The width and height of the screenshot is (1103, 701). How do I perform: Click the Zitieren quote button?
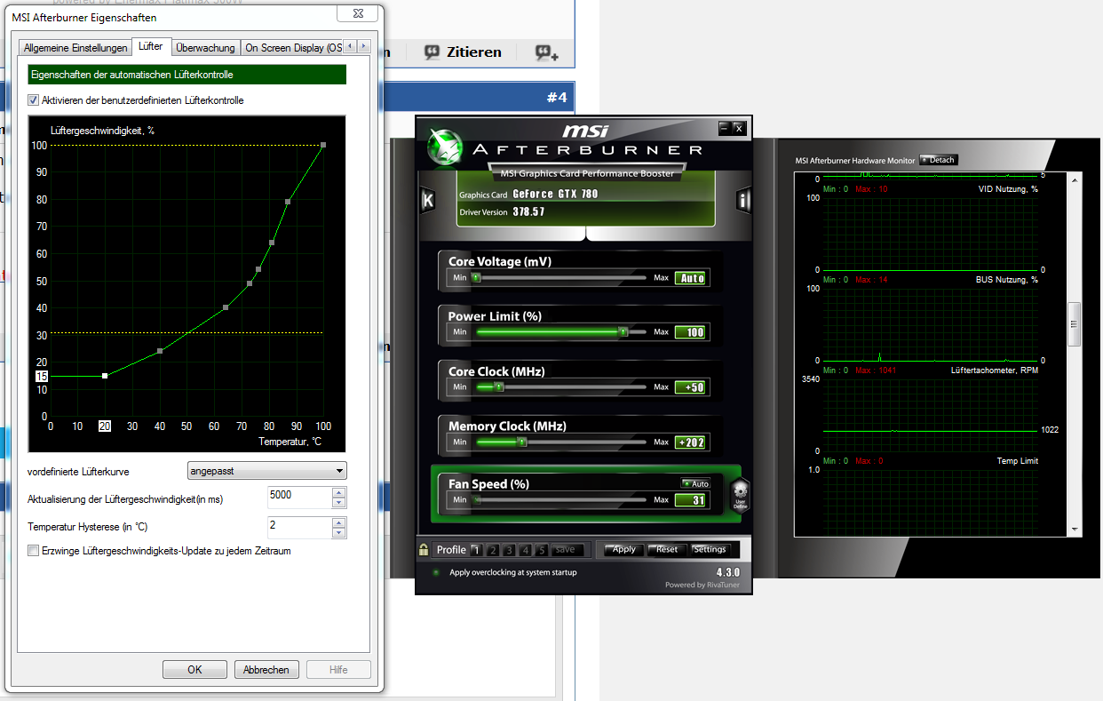pyautogui.click(x=463, y=52)
